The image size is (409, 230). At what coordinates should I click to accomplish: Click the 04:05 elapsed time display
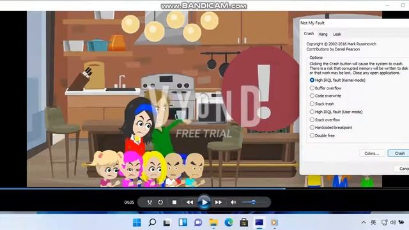pyautogui.click(x=129, y=203)
